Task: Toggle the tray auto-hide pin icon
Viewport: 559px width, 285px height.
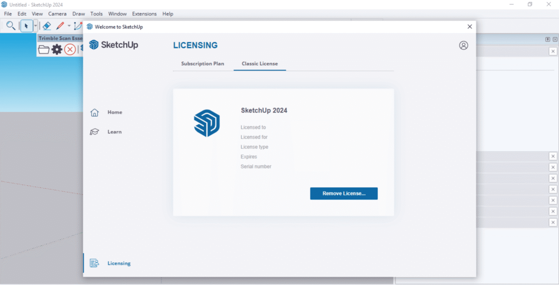Action: [548, 40]
